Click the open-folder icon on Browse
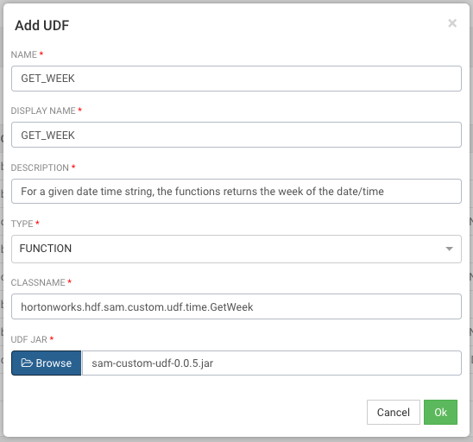Viewport: 473px width, 442px height. [x=27, y=363]
